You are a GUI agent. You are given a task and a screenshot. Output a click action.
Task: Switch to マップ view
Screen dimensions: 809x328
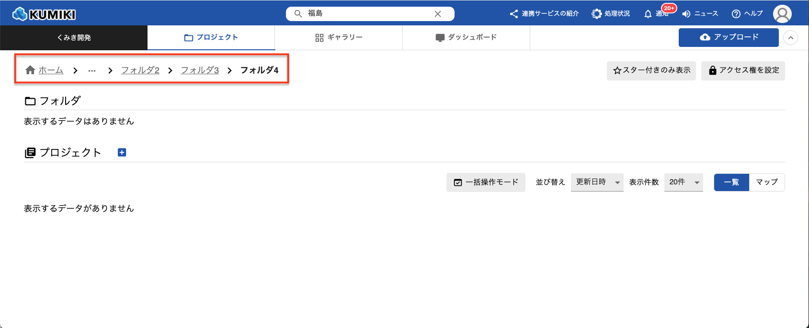(x=766, y=182)
